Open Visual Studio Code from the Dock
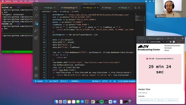Viewport: 186px width, 105px height. [x=110, y=102]
